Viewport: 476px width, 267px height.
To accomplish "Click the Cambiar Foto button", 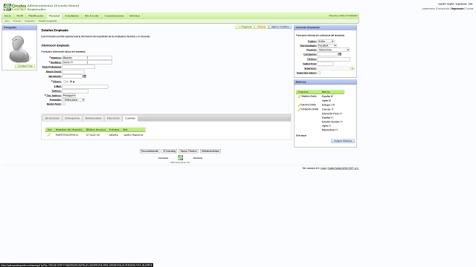I will coord(25,66).
